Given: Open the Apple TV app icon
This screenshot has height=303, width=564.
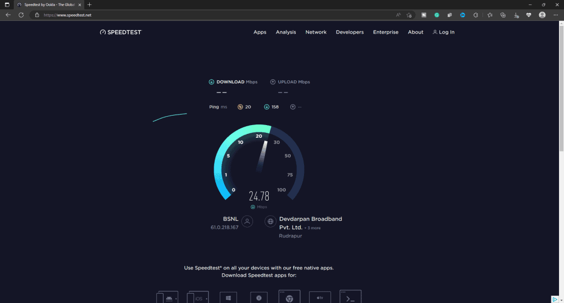Looking at the screenshot, I should coord(320,297).
